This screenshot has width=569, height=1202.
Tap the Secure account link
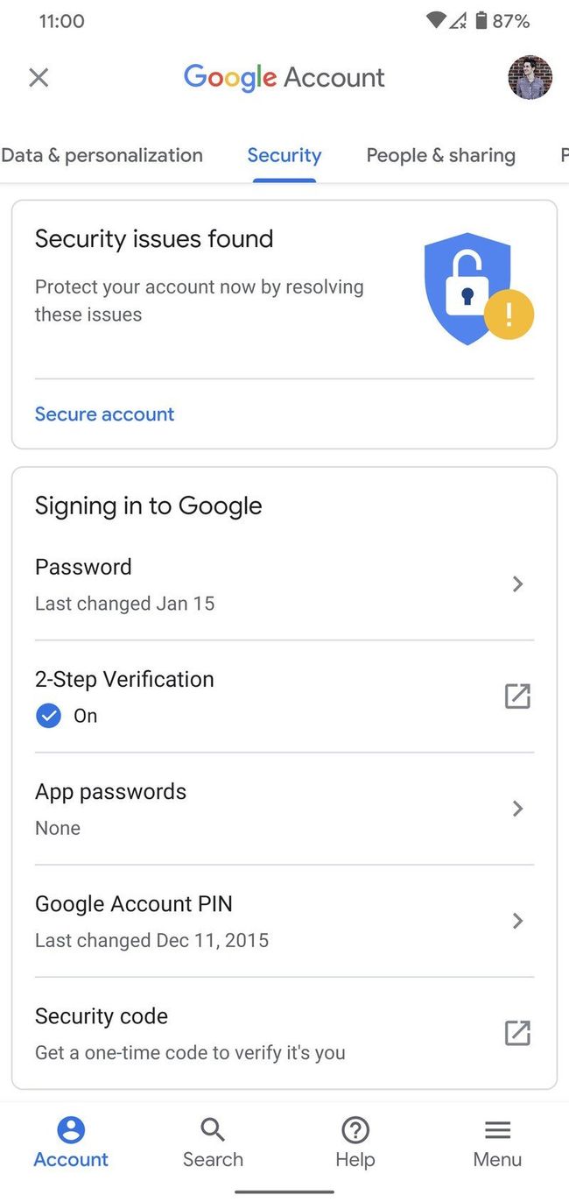coord(104,414)
